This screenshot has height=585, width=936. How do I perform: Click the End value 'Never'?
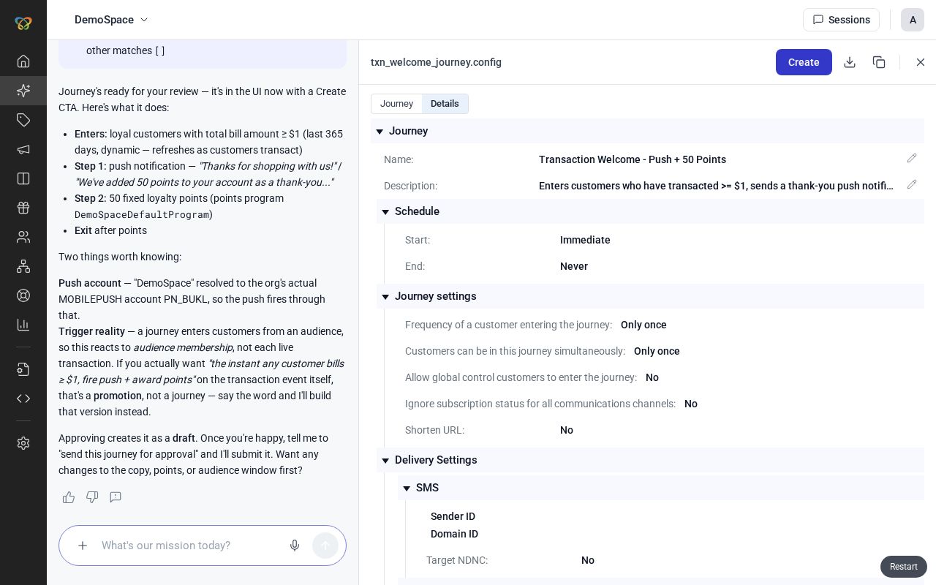coord(574,266)
